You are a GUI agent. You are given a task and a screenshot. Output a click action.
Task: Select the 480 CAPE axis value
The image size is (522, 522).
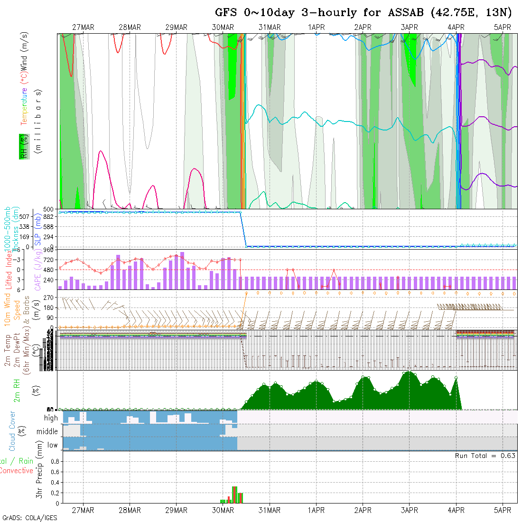48,270
